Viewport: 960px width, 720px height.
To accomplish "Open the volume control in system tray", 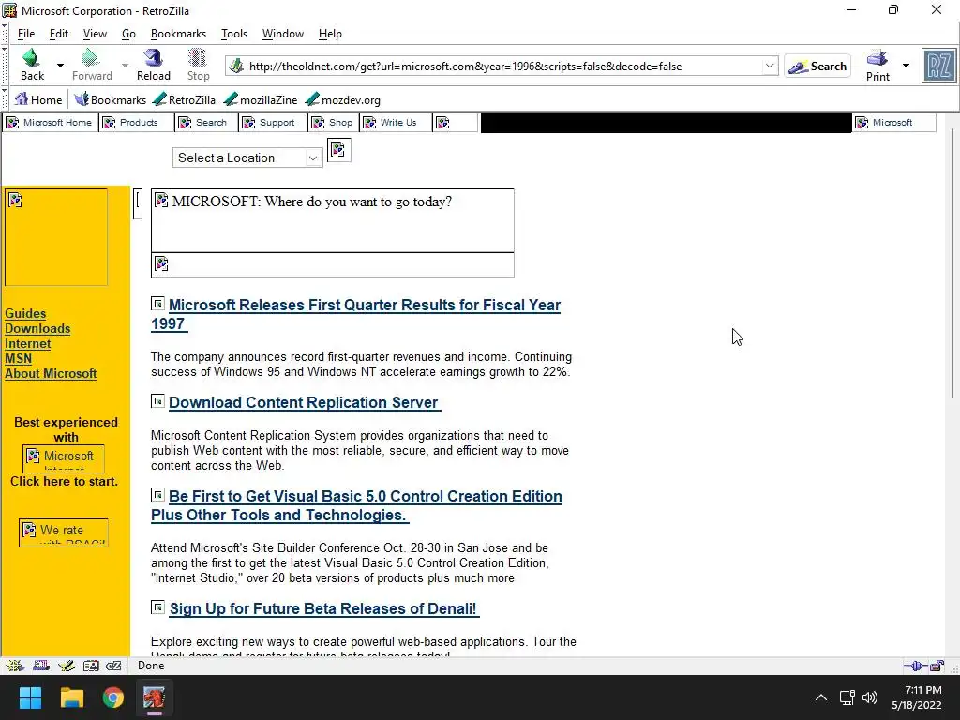I will coord(869,697).
